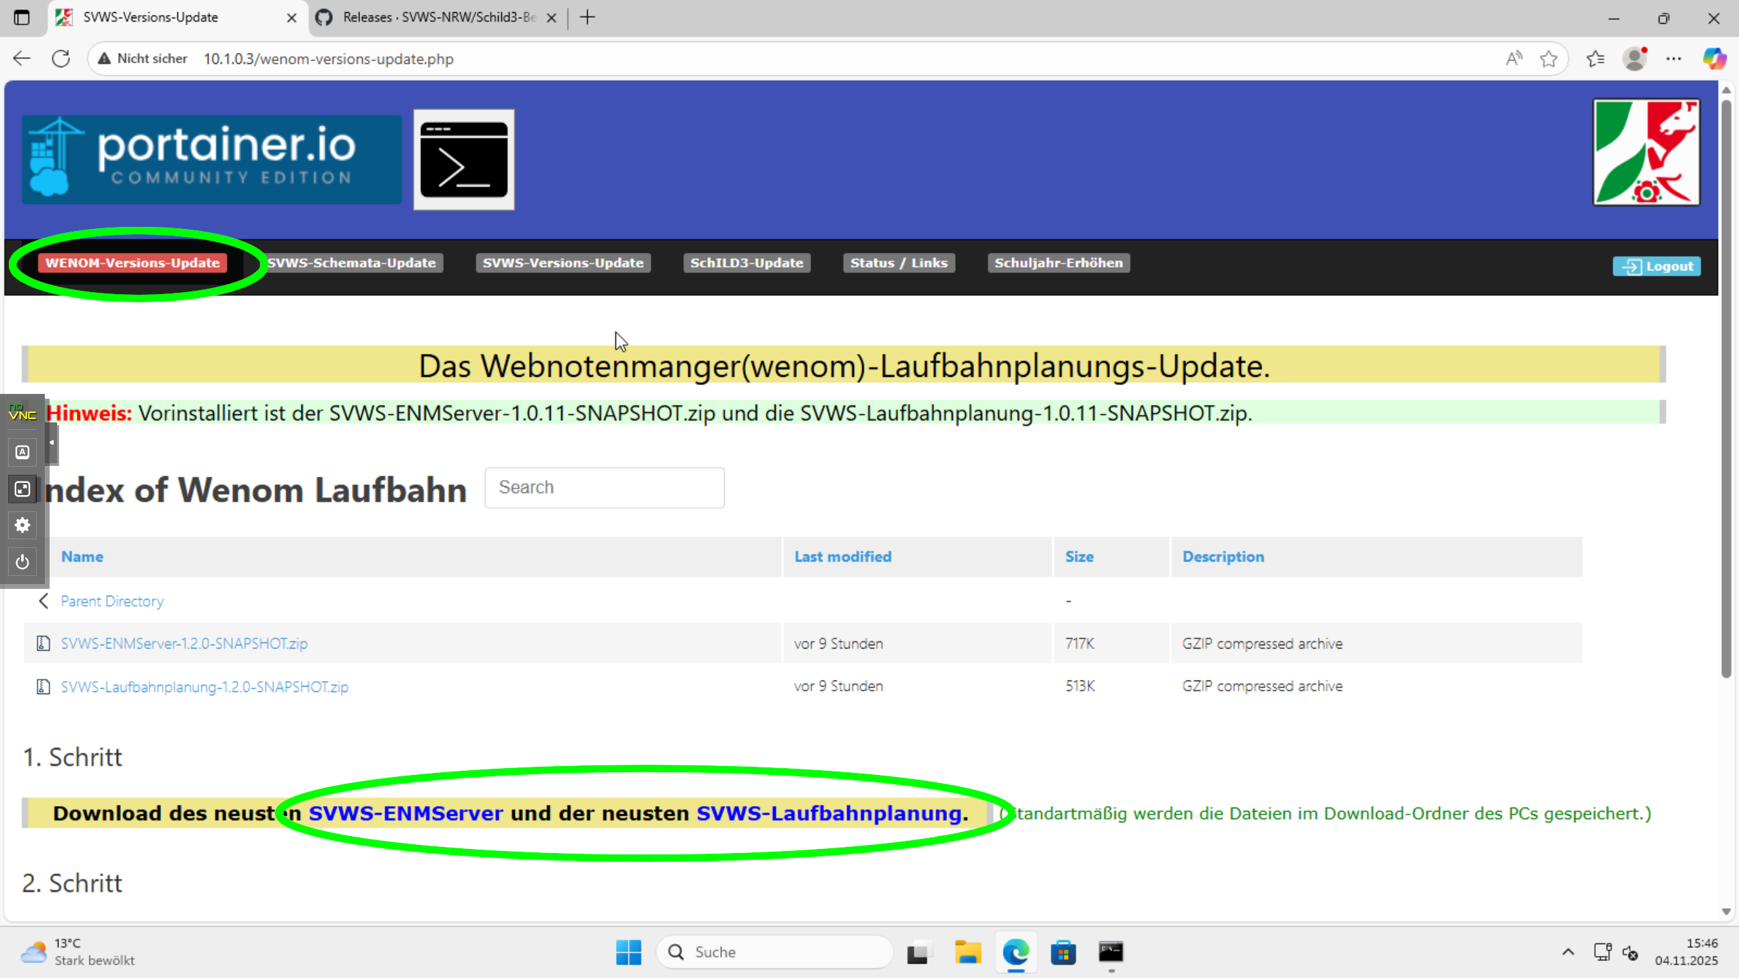Image resolution: width=1739 pixels, height=978 pixels.
Task: Download SVWS-Laufbahnplanung-1.2.0-SNAPSHOT.zip file link
Action: (x=204, y=687)
